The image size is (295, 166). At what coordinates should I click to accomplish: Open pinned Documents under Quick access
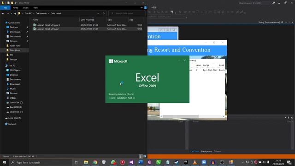15,36
